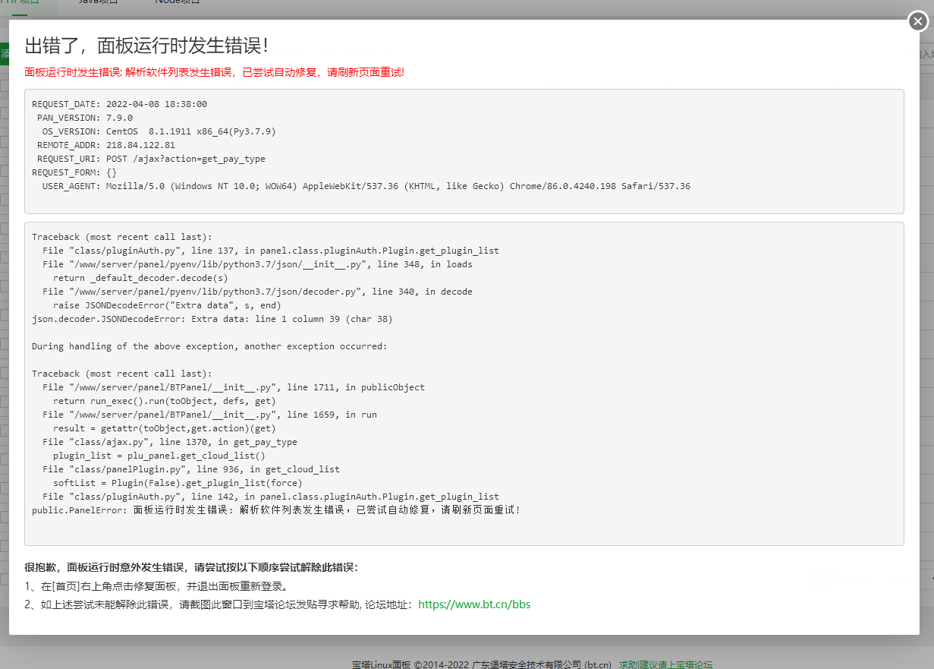This screenshot has width=934, height=669.
Task: Click the result = getattr(toObject,get.action)(get) line
Action: (165, 428)
